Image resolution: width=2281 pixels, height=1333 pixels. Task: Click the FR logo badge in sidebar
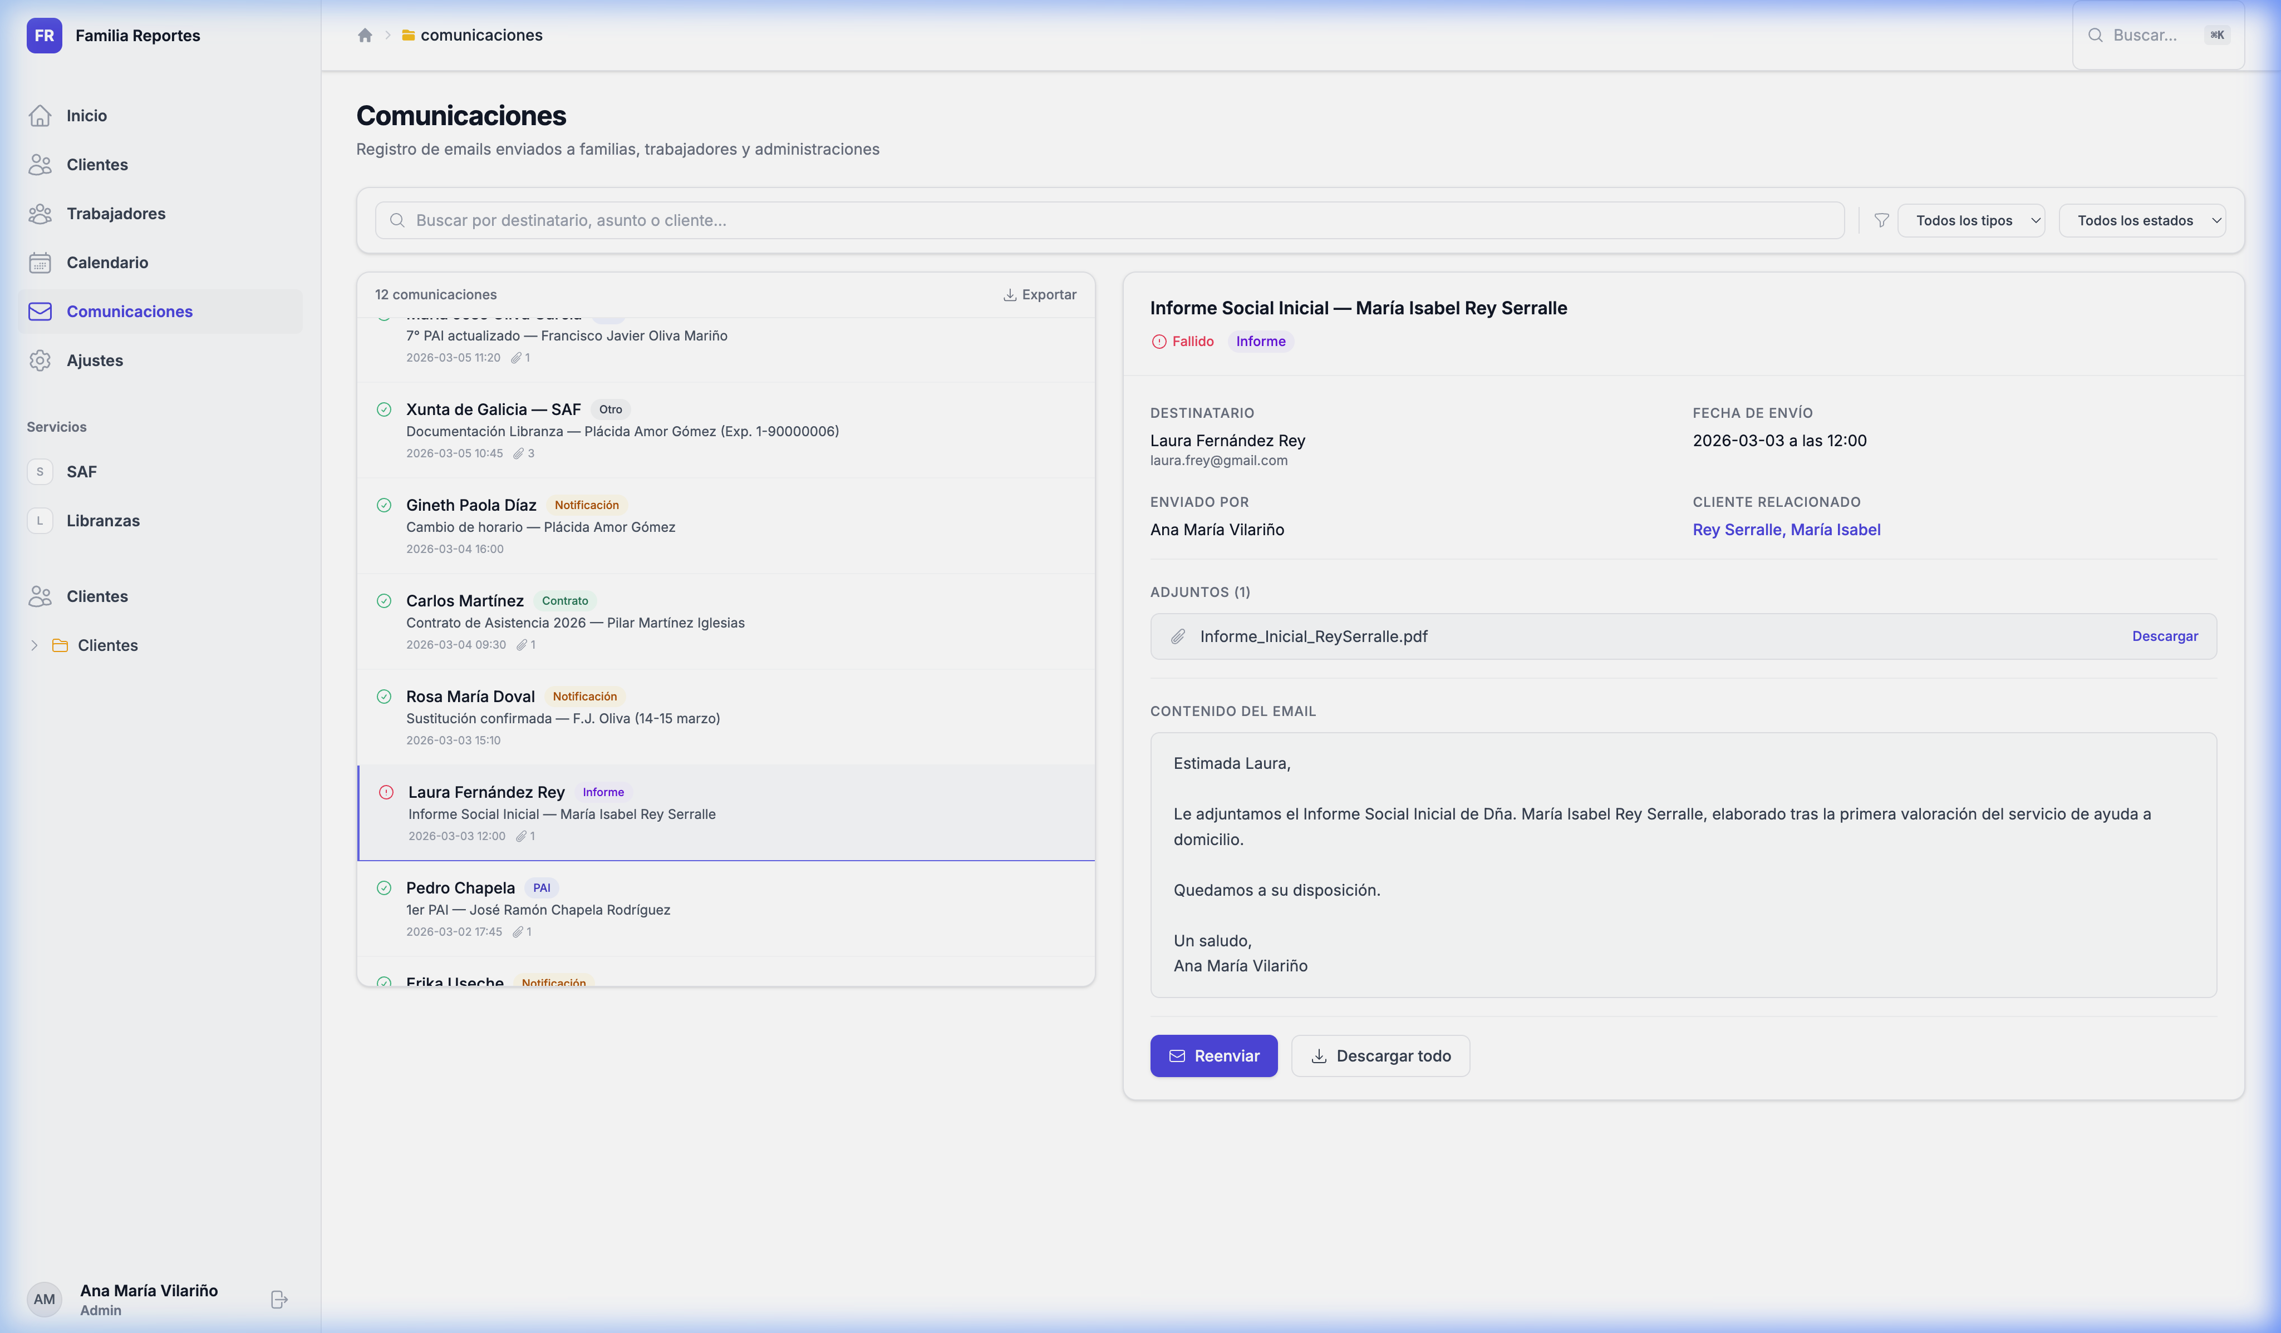45,35
